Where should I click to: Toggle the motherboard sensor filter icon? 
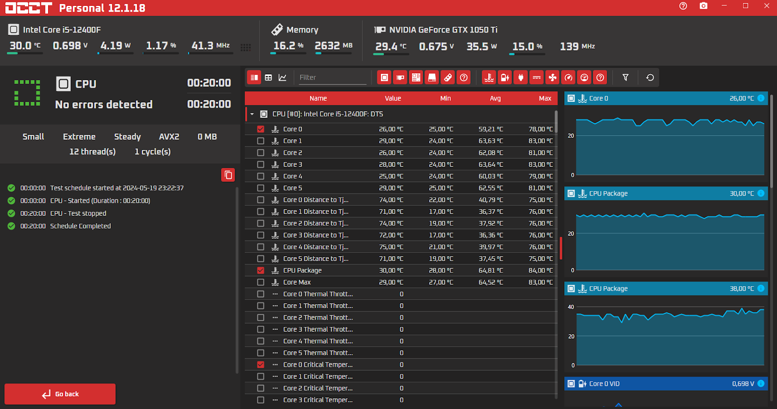click(416, 78)
